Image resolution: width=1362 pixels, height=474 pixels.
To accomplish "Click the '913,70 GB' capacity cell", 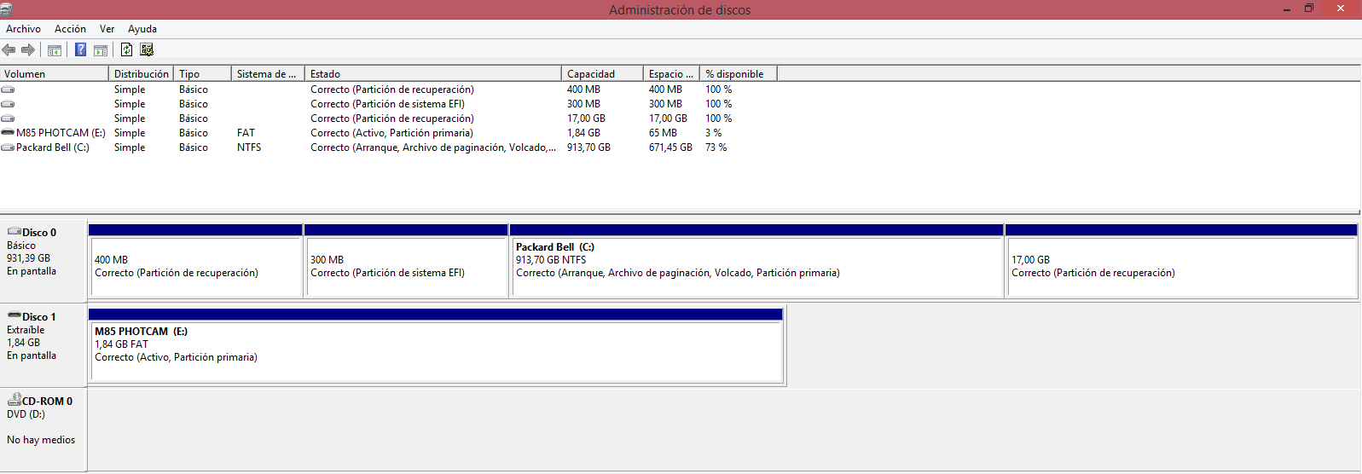I will pos(588,147).
